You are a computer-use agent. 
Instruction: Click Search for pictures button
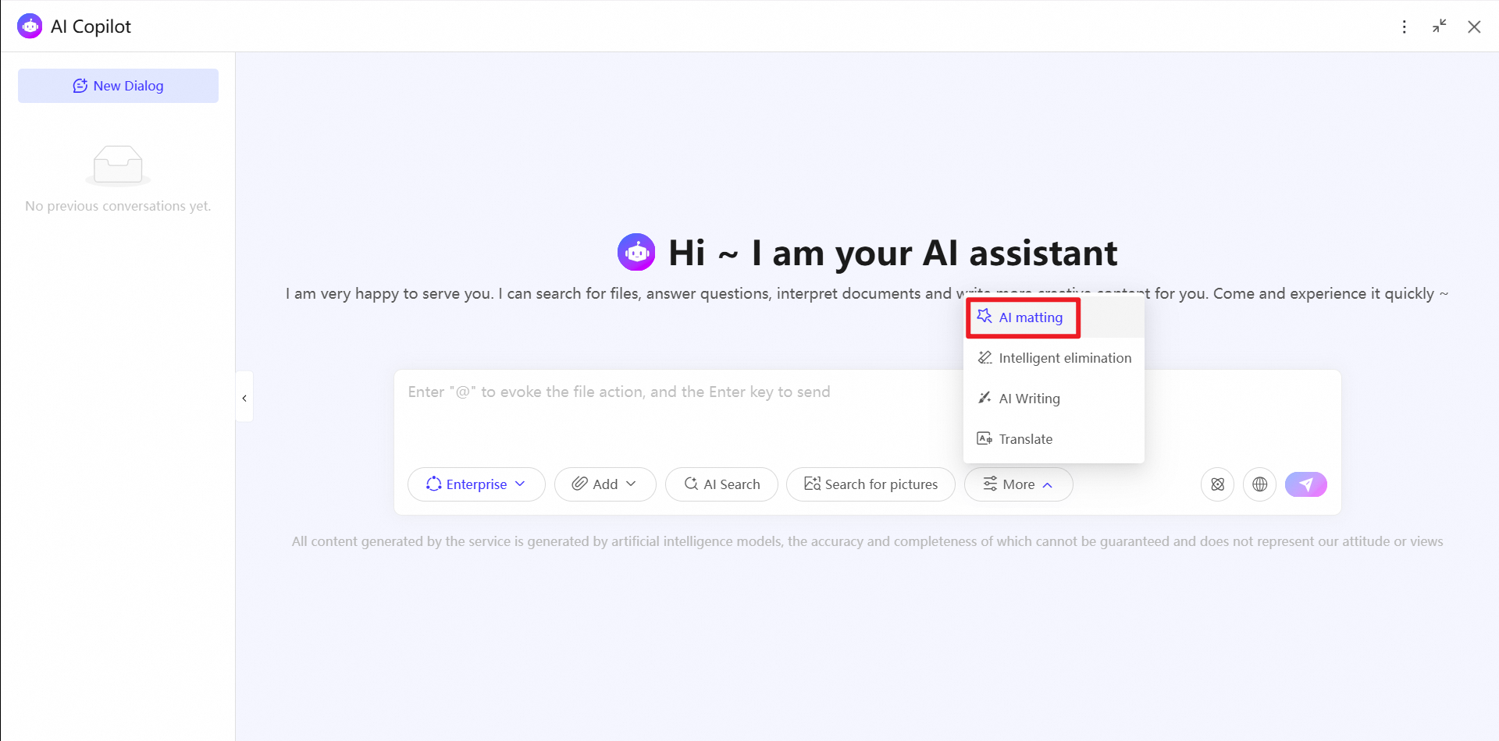[x=871, y=484]
